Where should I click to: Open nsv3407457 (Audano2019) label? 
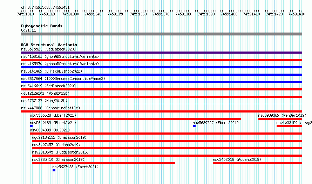pyautogui.click(x=56, y=145)
